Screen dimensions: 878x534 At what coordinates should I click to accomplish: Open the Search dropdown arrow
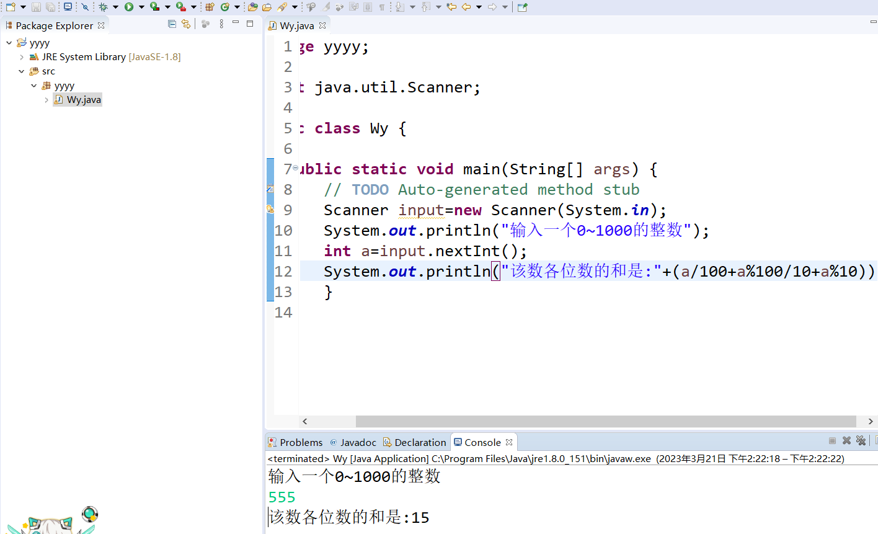pyautogui.click(x=295, y=7)
